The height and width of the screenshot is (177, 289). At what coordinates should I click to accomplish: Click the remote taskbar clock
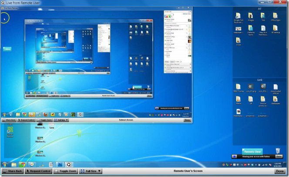[278, 165]
